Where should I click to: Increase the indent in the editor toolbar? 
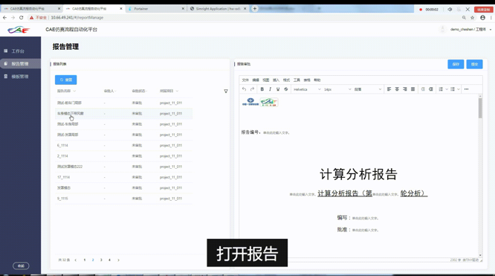(x=431, y=89)
